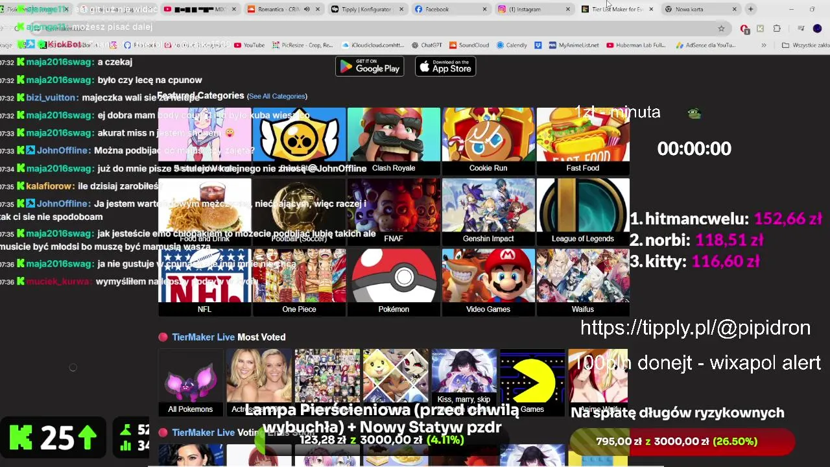Select the Tier List Maker tab
830x467 pixels.
coord(618,9)
